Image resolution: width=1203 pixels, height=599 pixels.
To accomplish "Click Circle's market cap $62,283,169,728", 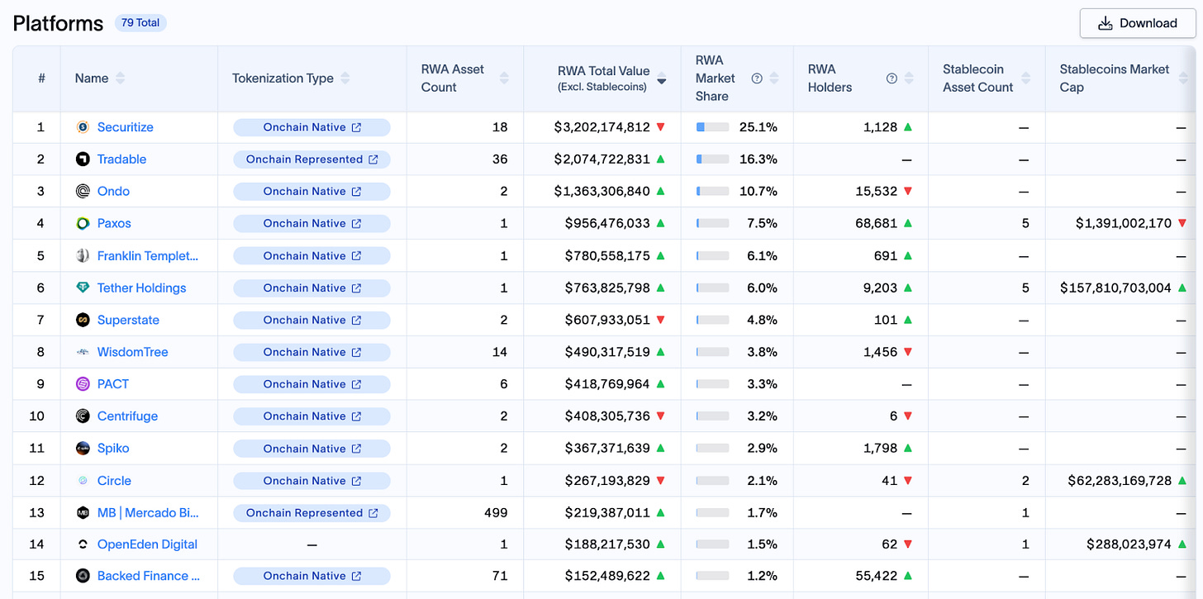I will pos(1120,480).
